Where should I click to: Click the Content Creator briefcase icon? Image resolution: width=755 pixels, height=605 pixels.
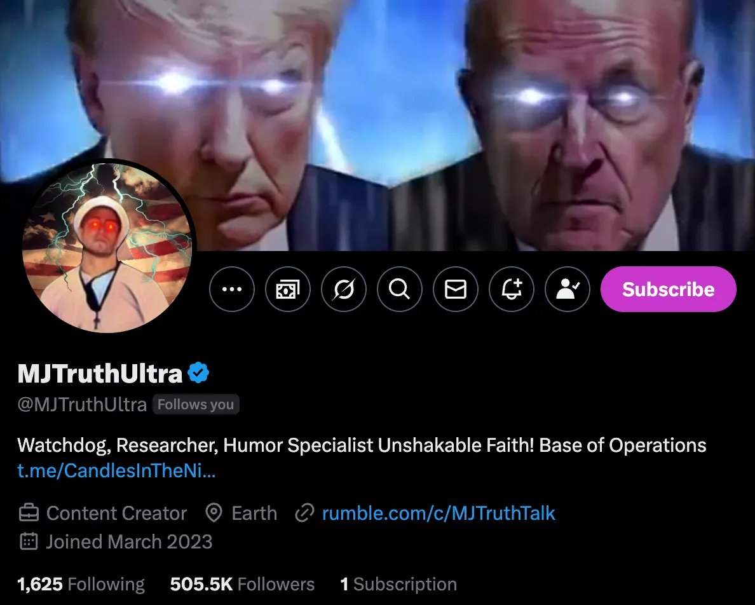(29, 513)
